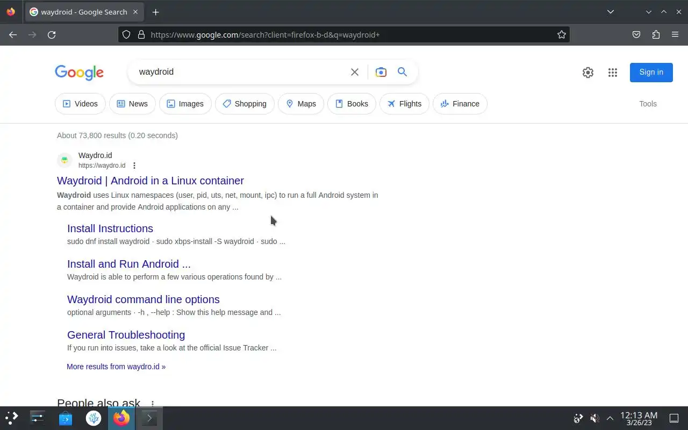Switch to Finance results

[x=460, y=104]
